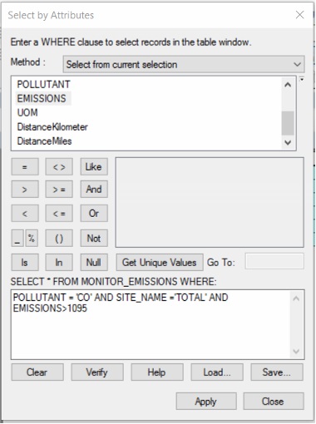Screen dimensions: 316x424
Task: Click the field list scroll-down arrow
Action: [x=288, y=142]
